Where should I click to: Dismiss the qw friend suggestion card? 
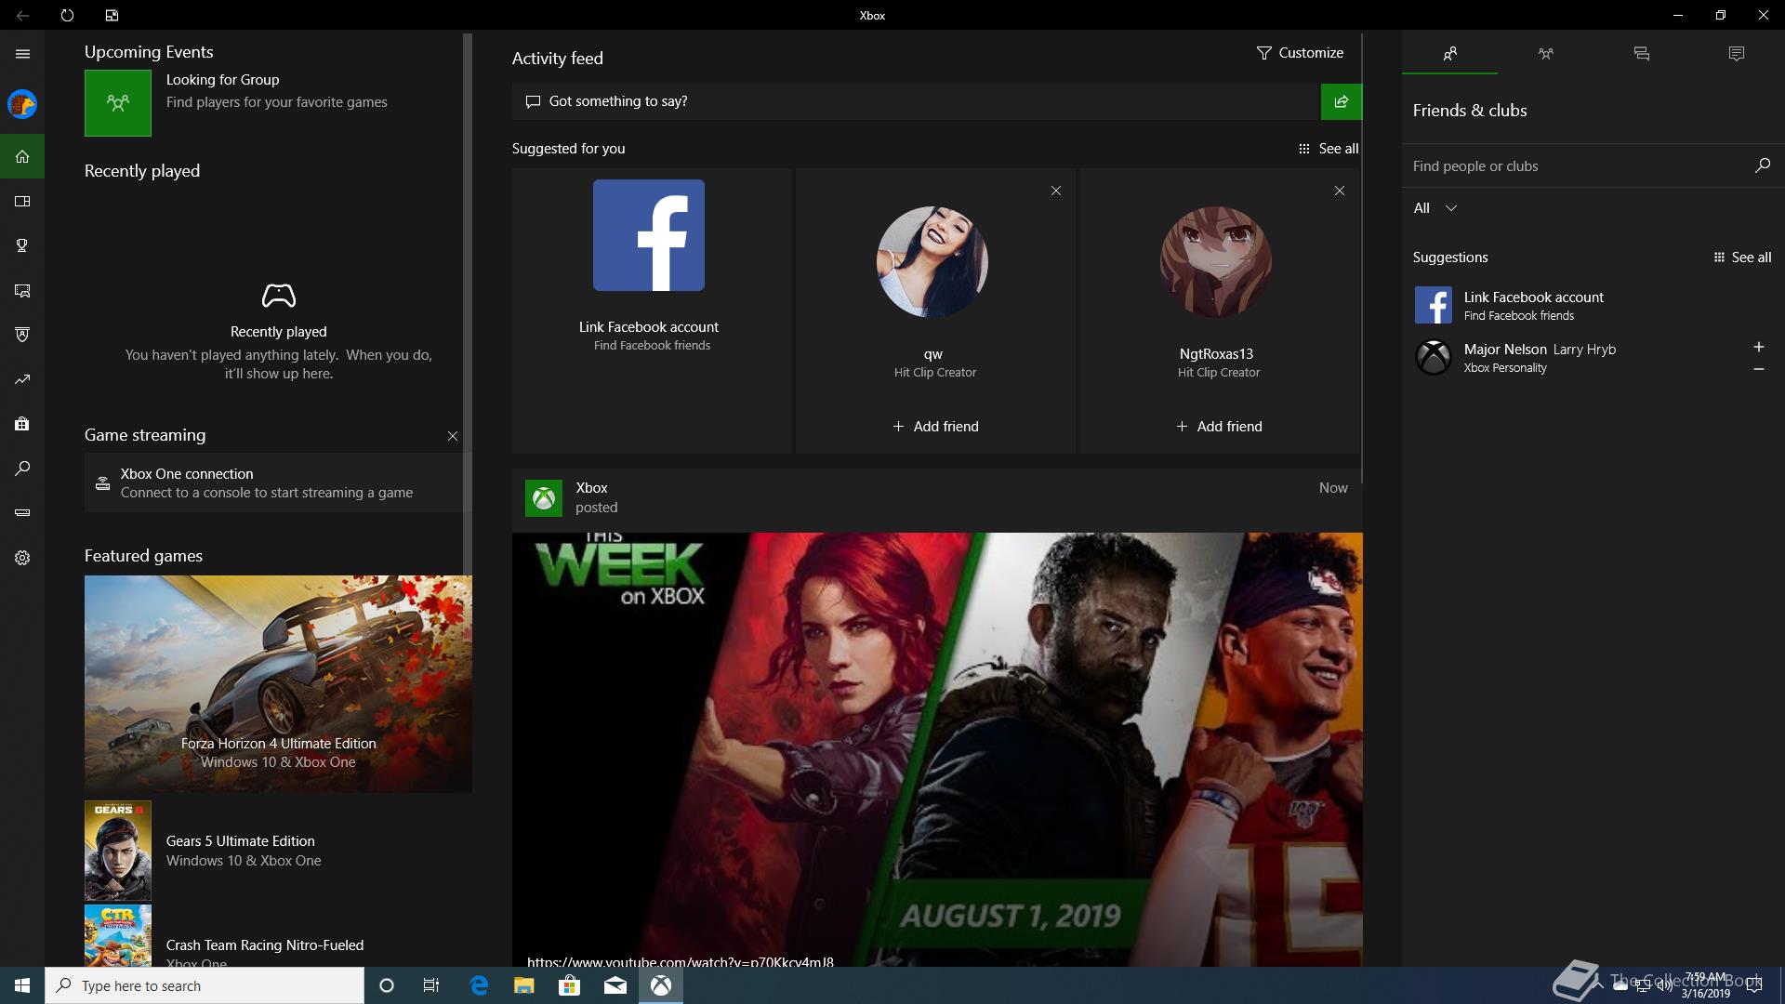pyautogui.click(x=1055, y=191)
